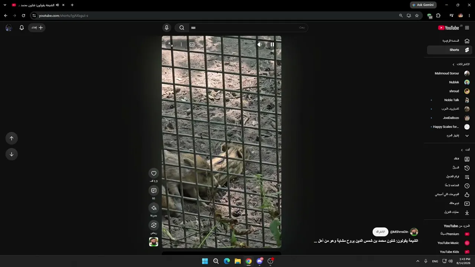Open the YouTube notifications bell
475x267 pixels.
tap(22, 27)
